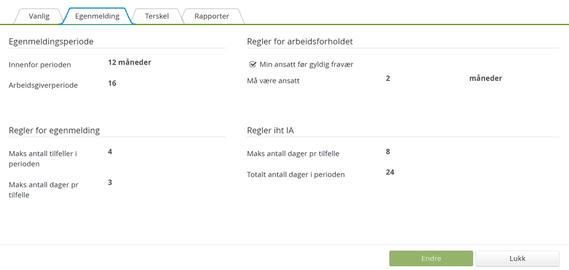569x270 pixels.
Task: Click the Totalt antall dager i perioden label
Action: 296,175
